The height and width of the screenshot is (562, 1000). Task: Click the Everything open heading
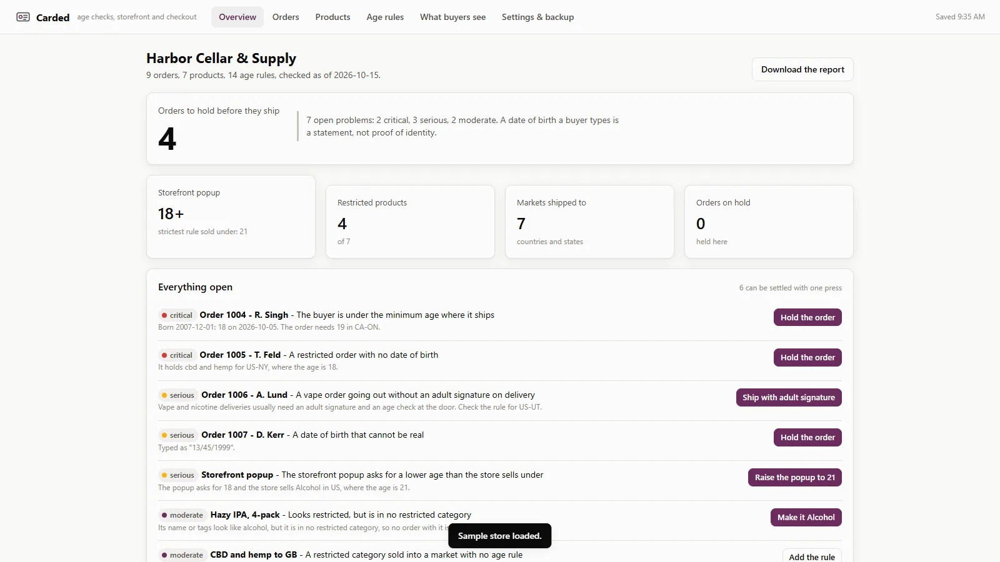pos(195,287)
